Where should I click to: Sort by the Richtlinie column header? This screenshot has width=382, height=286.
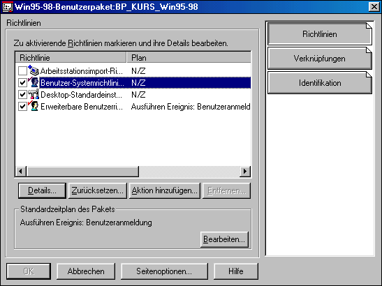pos(71,58)
